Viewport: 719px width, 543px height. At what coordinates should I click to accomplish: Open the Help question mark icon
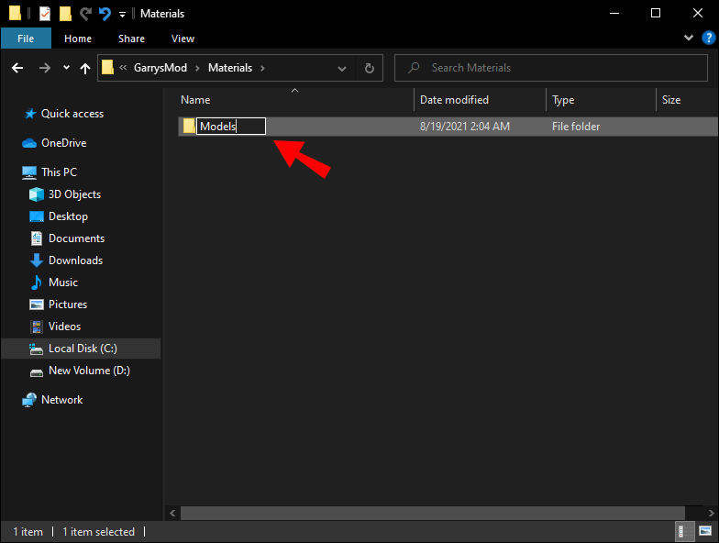706,39
